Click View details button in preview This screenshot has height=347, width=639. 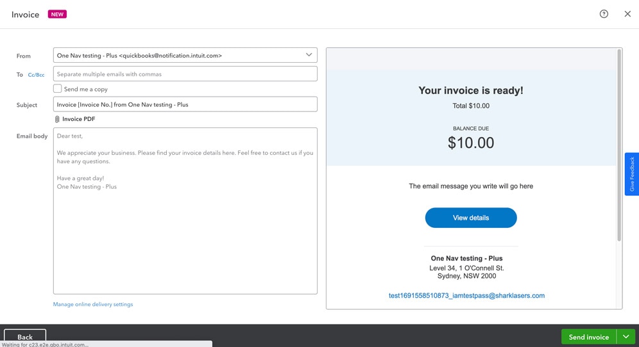pos(471,218)
